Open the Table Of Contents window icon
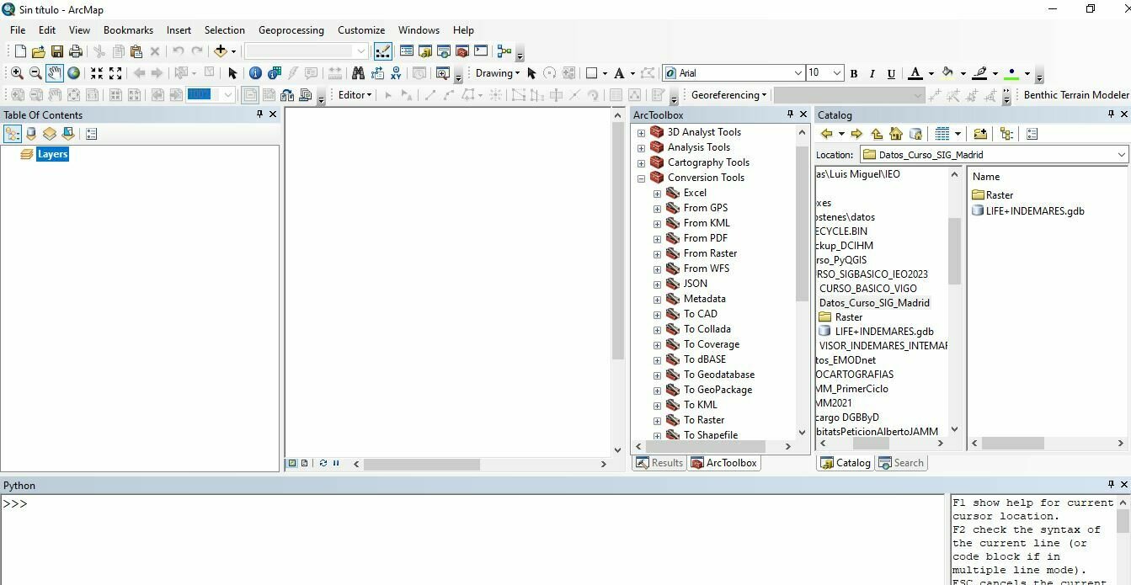 click(x=407, y=51)
